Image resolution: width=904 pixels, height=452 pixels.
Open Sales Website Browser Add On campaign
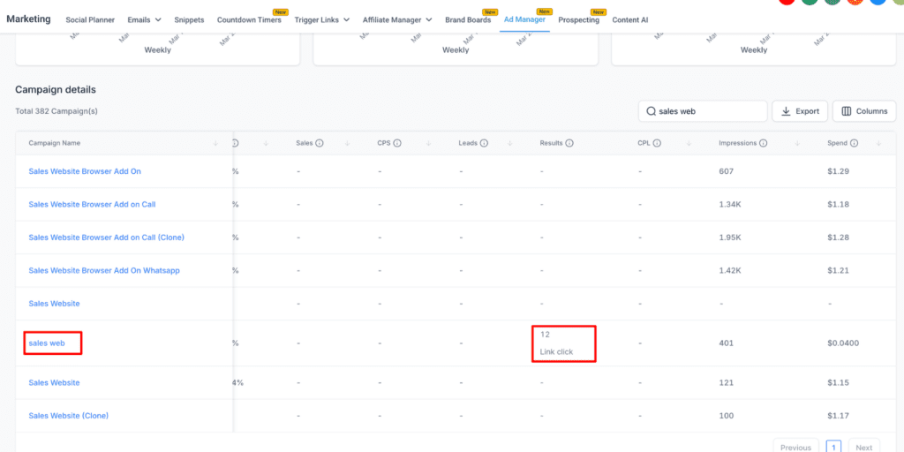pyautogui.click(x=85, y=171)
